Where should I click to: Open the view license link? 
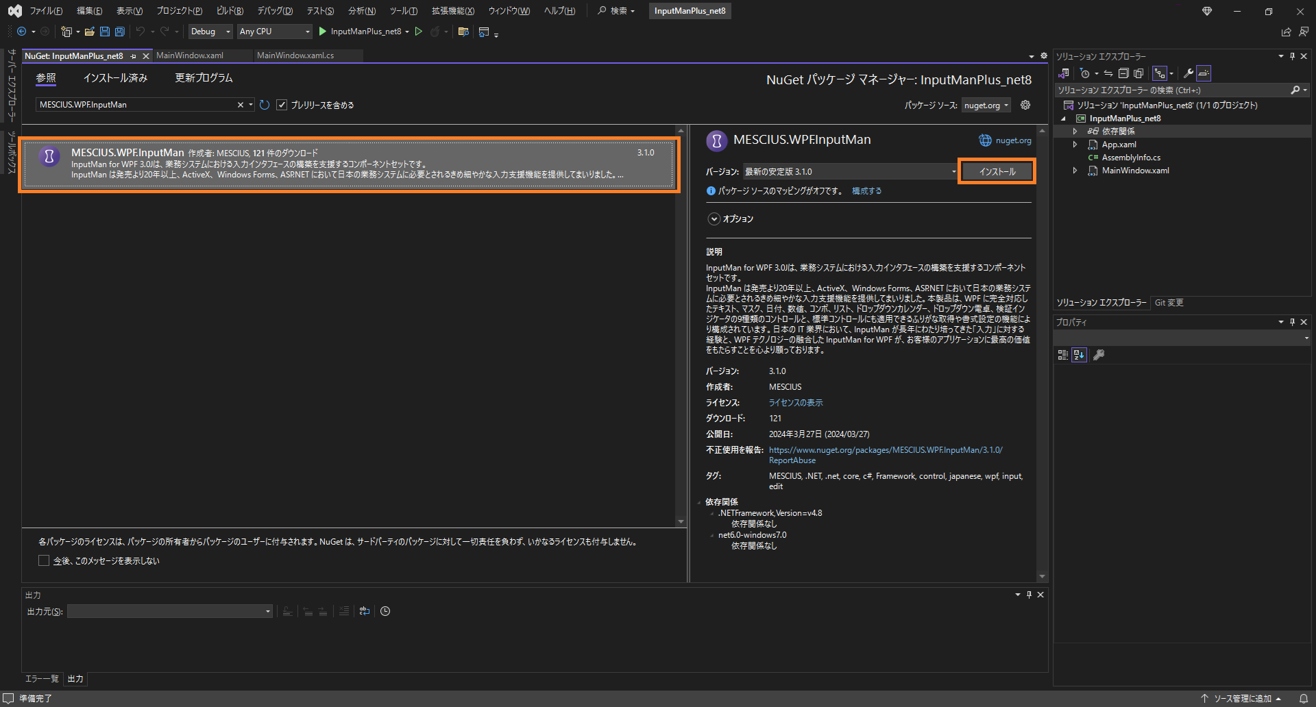796,403
